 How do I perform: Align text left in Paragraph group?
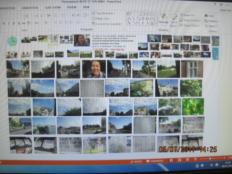point(55,22)
